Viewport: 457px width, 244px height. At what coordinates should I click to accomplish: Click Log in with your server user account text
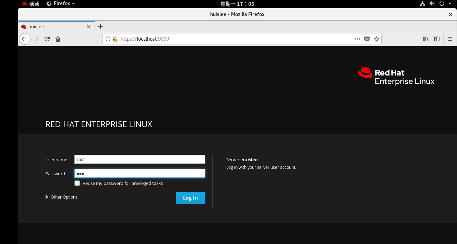tap(261, 167)
